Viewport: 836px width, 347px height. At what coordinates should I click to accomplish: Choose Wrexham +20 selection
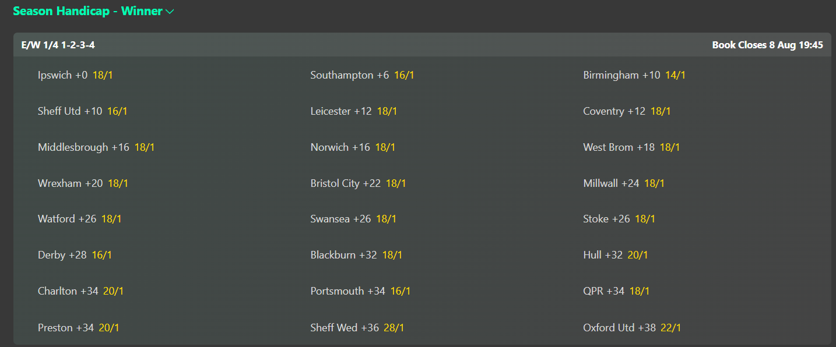(83, 183)
